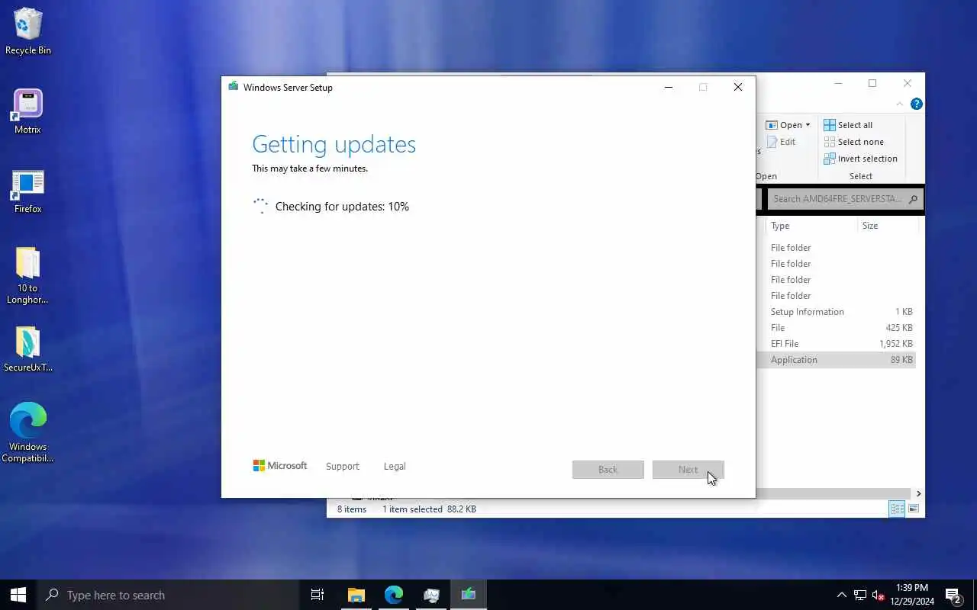Image resolution: width=977 pixels, height=610 pixels.
Task: Open the network status tray icon
Action: coord(860,595)
